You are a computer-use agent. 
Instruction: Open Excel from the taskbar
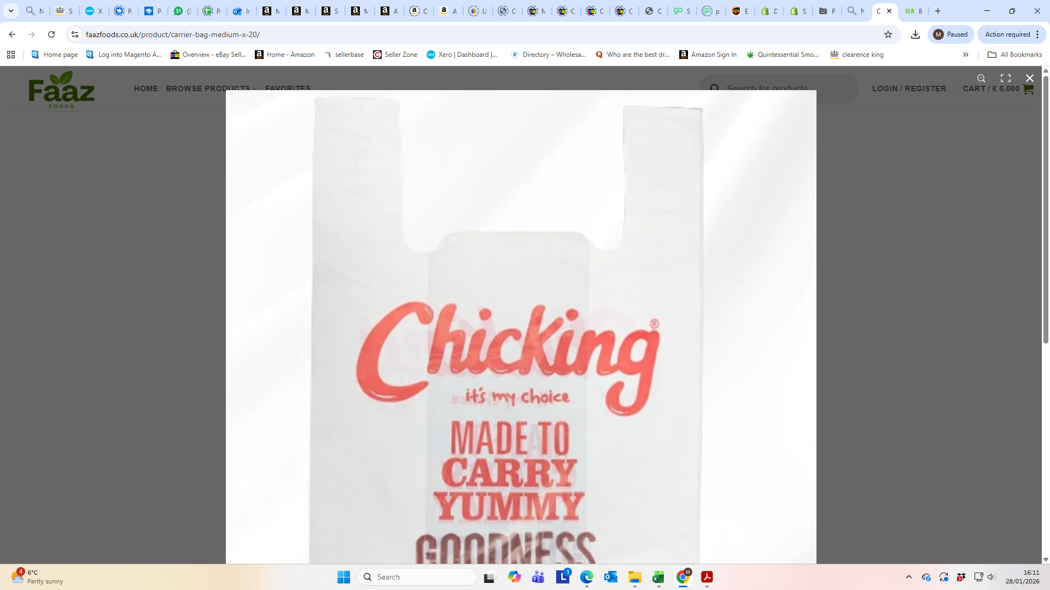(x=658, y=577)
